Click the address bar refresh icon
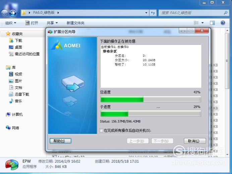Image resolution: width=232 pixels, height=174 pixels. coord(153,13)
